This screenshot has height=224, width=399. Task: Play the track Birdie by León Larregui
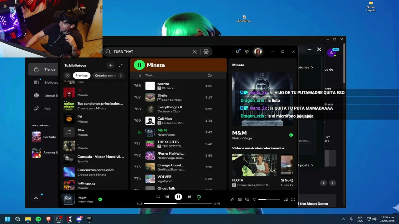click(x=178, y=97)
